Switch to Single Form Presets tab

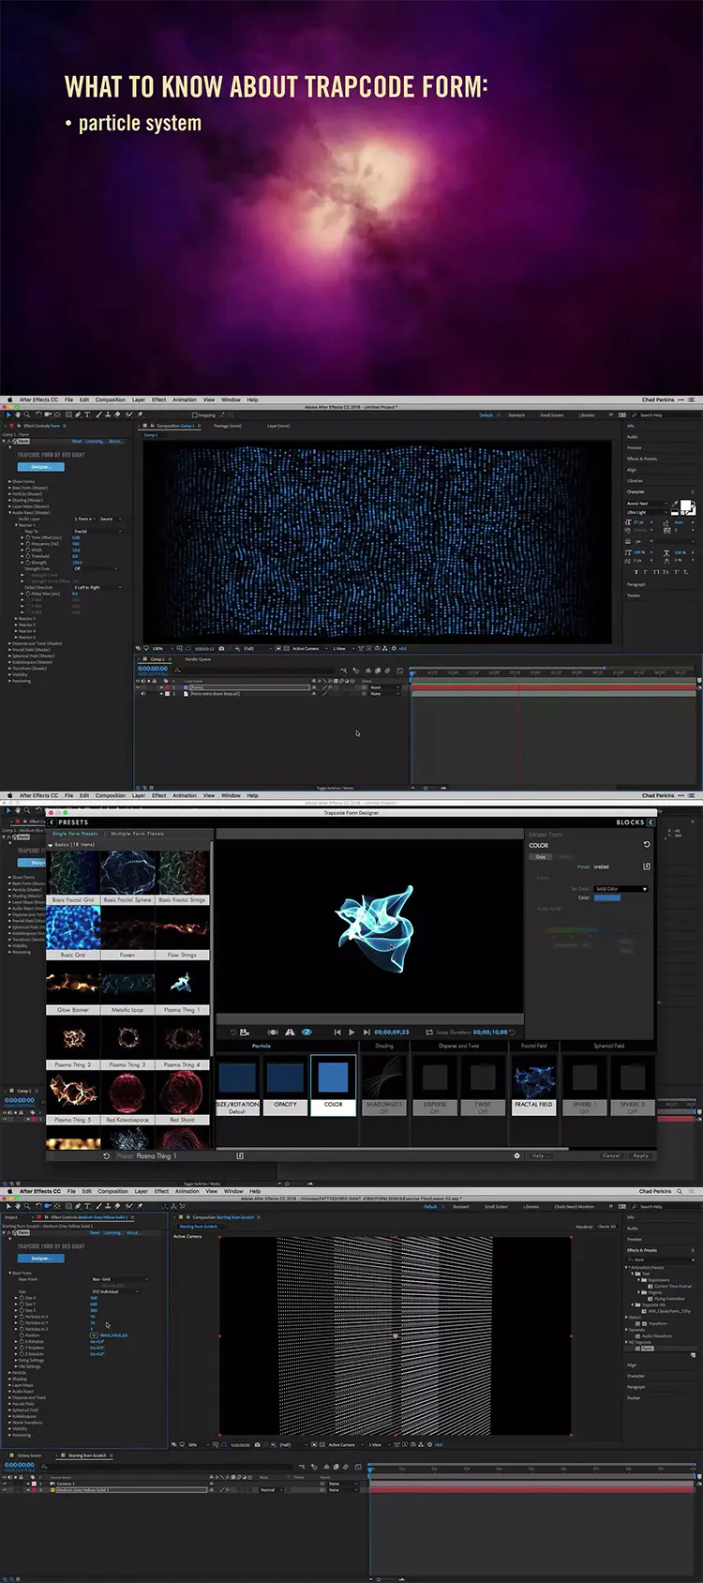(x=74, y=833)
